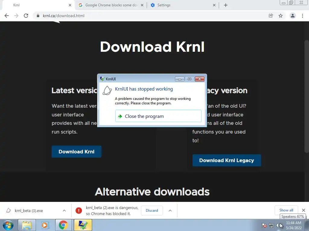Open the Chrome profile avatar
The height and width of the screenshot is (231, 309).
point(293,16)
